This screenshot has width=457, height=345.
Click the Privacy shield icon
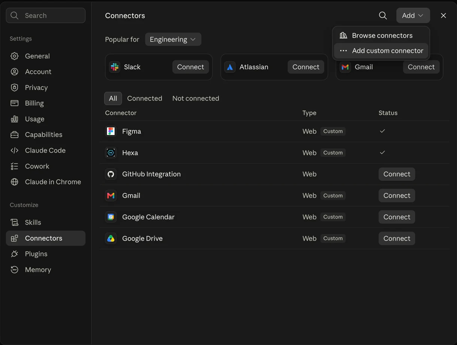[15, 87]
